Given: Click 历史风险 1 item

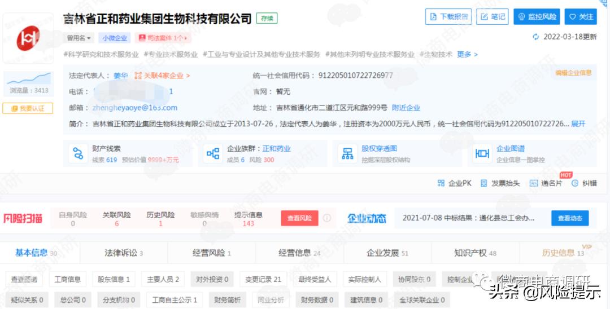Looking at the screenshot, I should [160, 219].
